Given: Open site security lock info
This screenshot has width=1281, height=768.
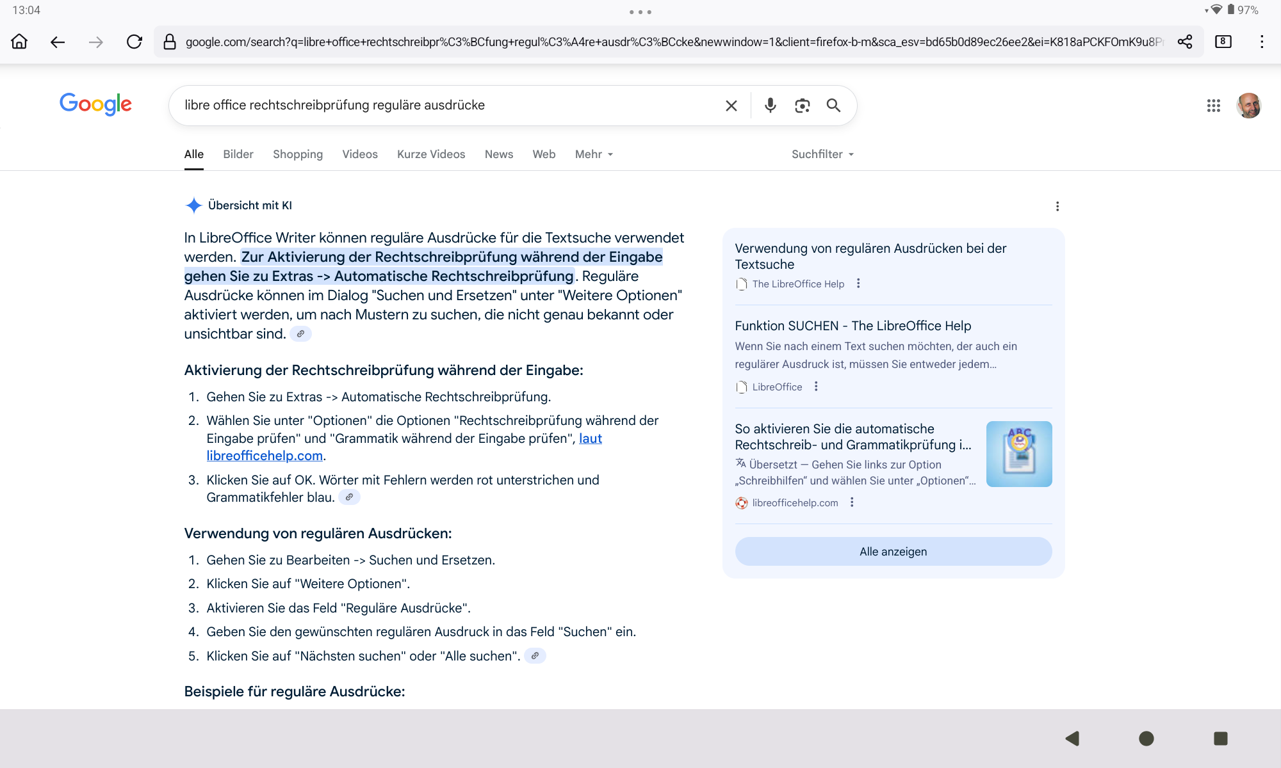Looking at the screenshot, I should pos(170,42).
